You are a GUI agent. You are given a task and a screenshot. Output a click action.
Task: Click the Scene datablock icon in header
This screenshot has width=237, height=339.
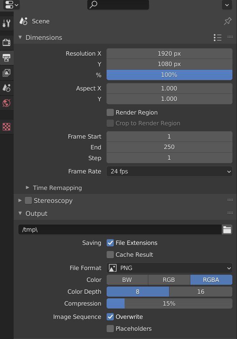(23, 21)
